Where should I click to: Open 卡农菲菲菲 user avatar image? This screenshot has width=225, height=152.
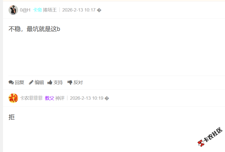[x=13, y=98]
